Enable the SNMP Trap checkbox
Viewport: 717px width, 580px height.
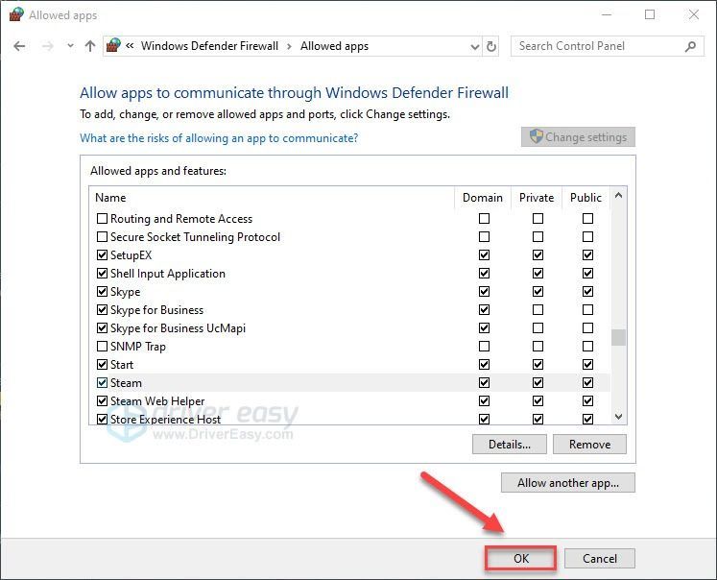102,347
